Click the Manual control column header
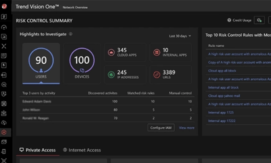The height and width of the screenshot is (163, 271). pyautogui.click(x=180, y=93)
